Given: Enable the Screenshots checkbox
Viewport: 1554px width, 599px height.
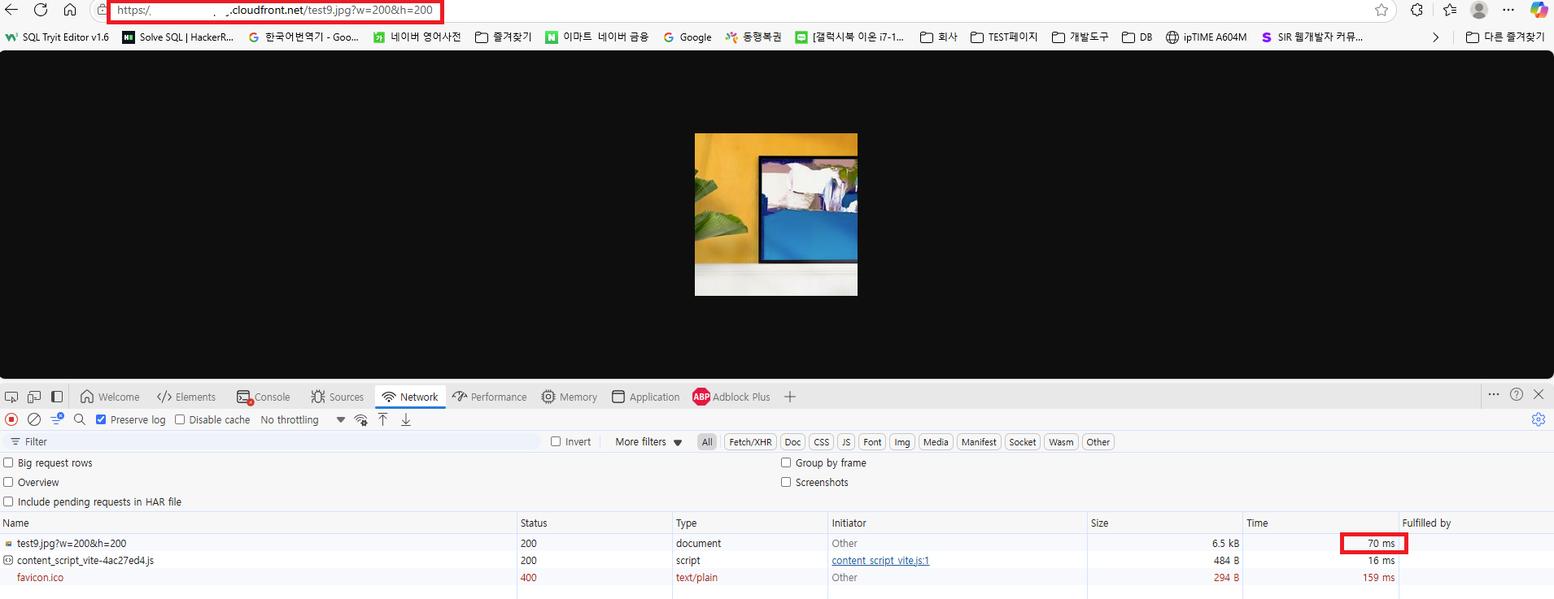Looking at the screenshot, I should (786, 482).
